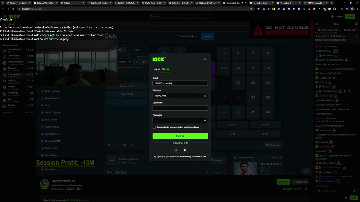Click the Slots & Casino category tag
Screen dimensions: 360x202
pos(58,189)
